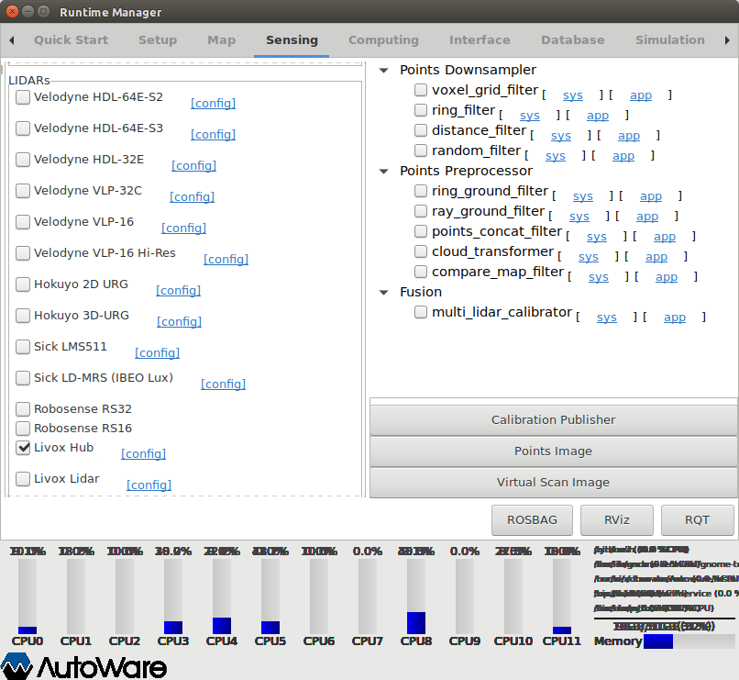Collapse the Points Preprocessor group
739x680 pixels.
pyautogui.click(x=384, y=172)
